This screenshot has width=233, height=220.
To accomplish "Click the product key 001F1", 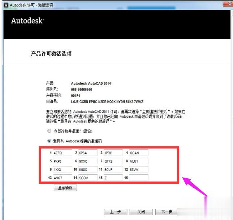I will 75,96.
